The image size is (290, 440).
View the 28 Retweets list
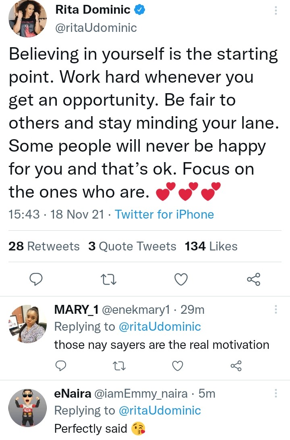(44, 246)
